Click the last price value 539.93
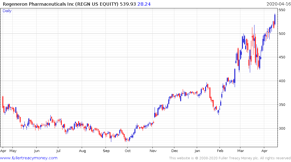This screenshot has width=291, height=162. [x=128, y=4]
